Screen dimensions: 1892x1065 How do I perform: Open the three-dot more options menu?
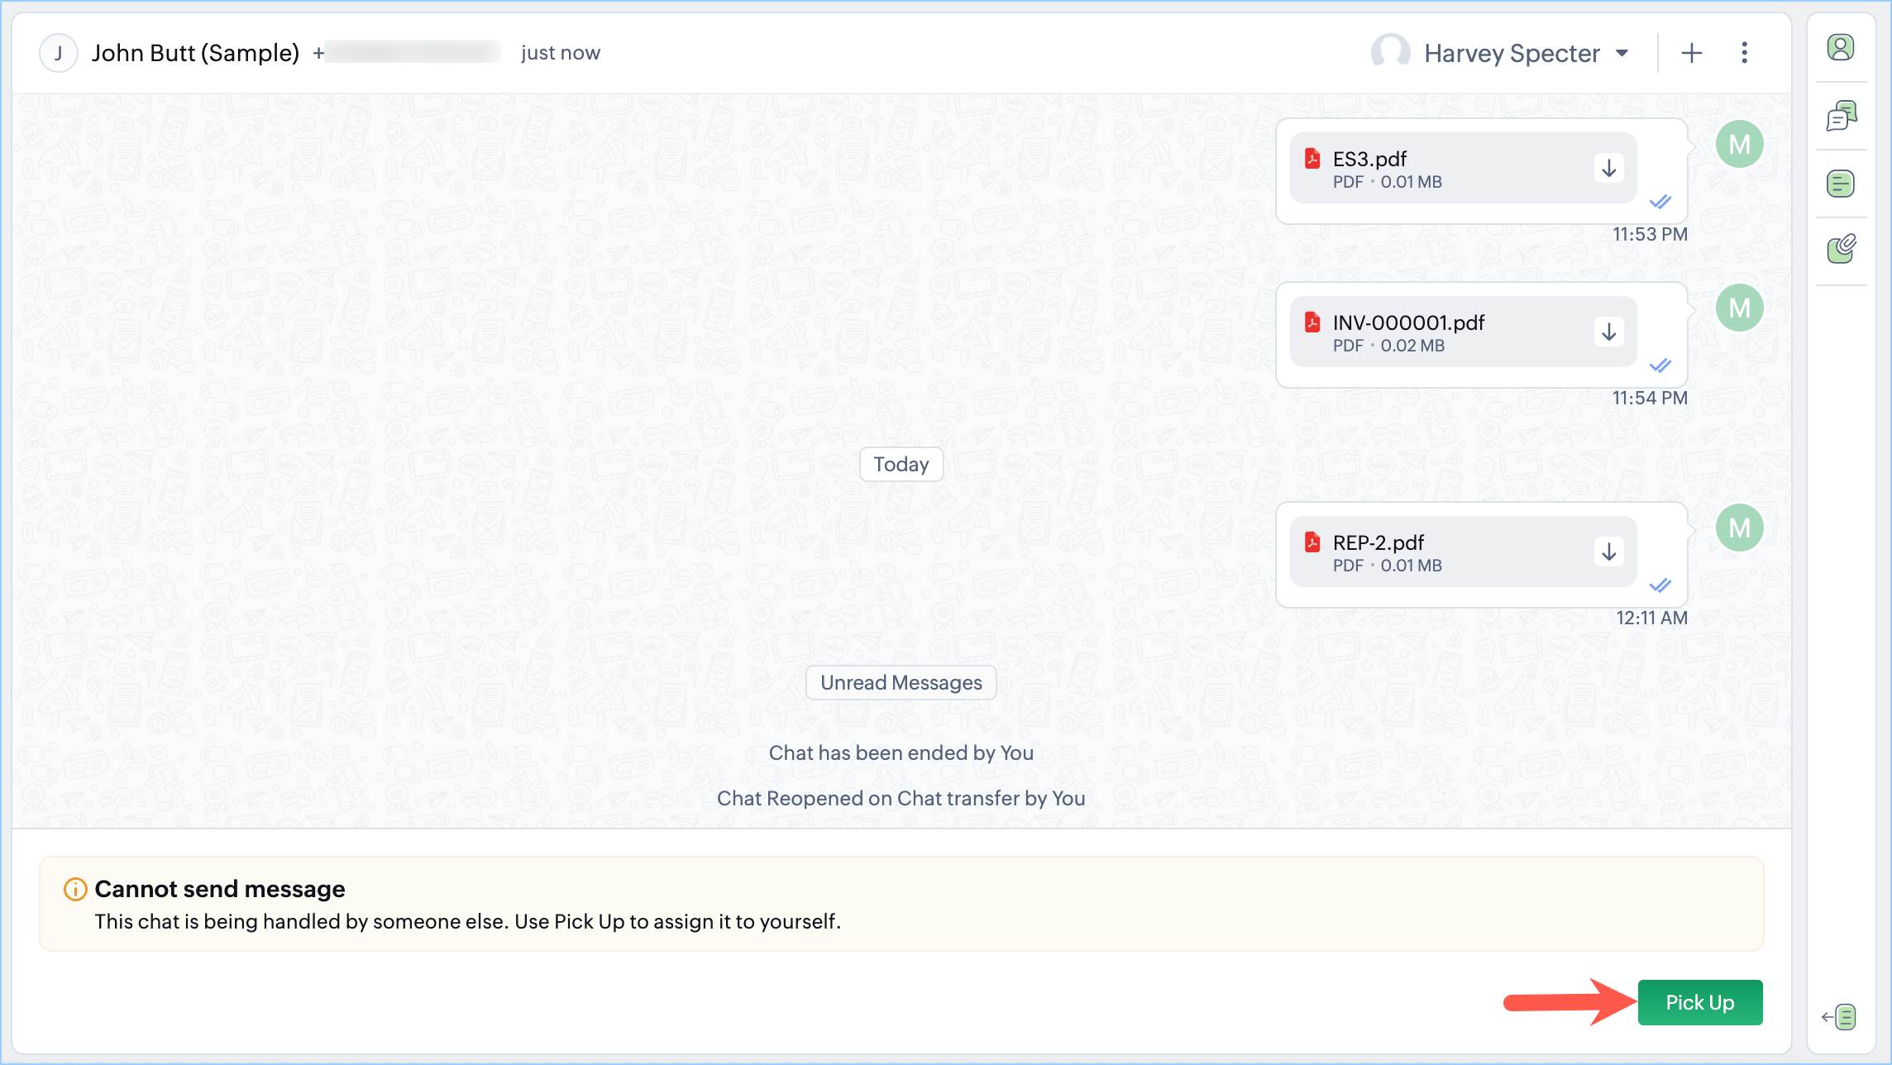coord(1744,53)
